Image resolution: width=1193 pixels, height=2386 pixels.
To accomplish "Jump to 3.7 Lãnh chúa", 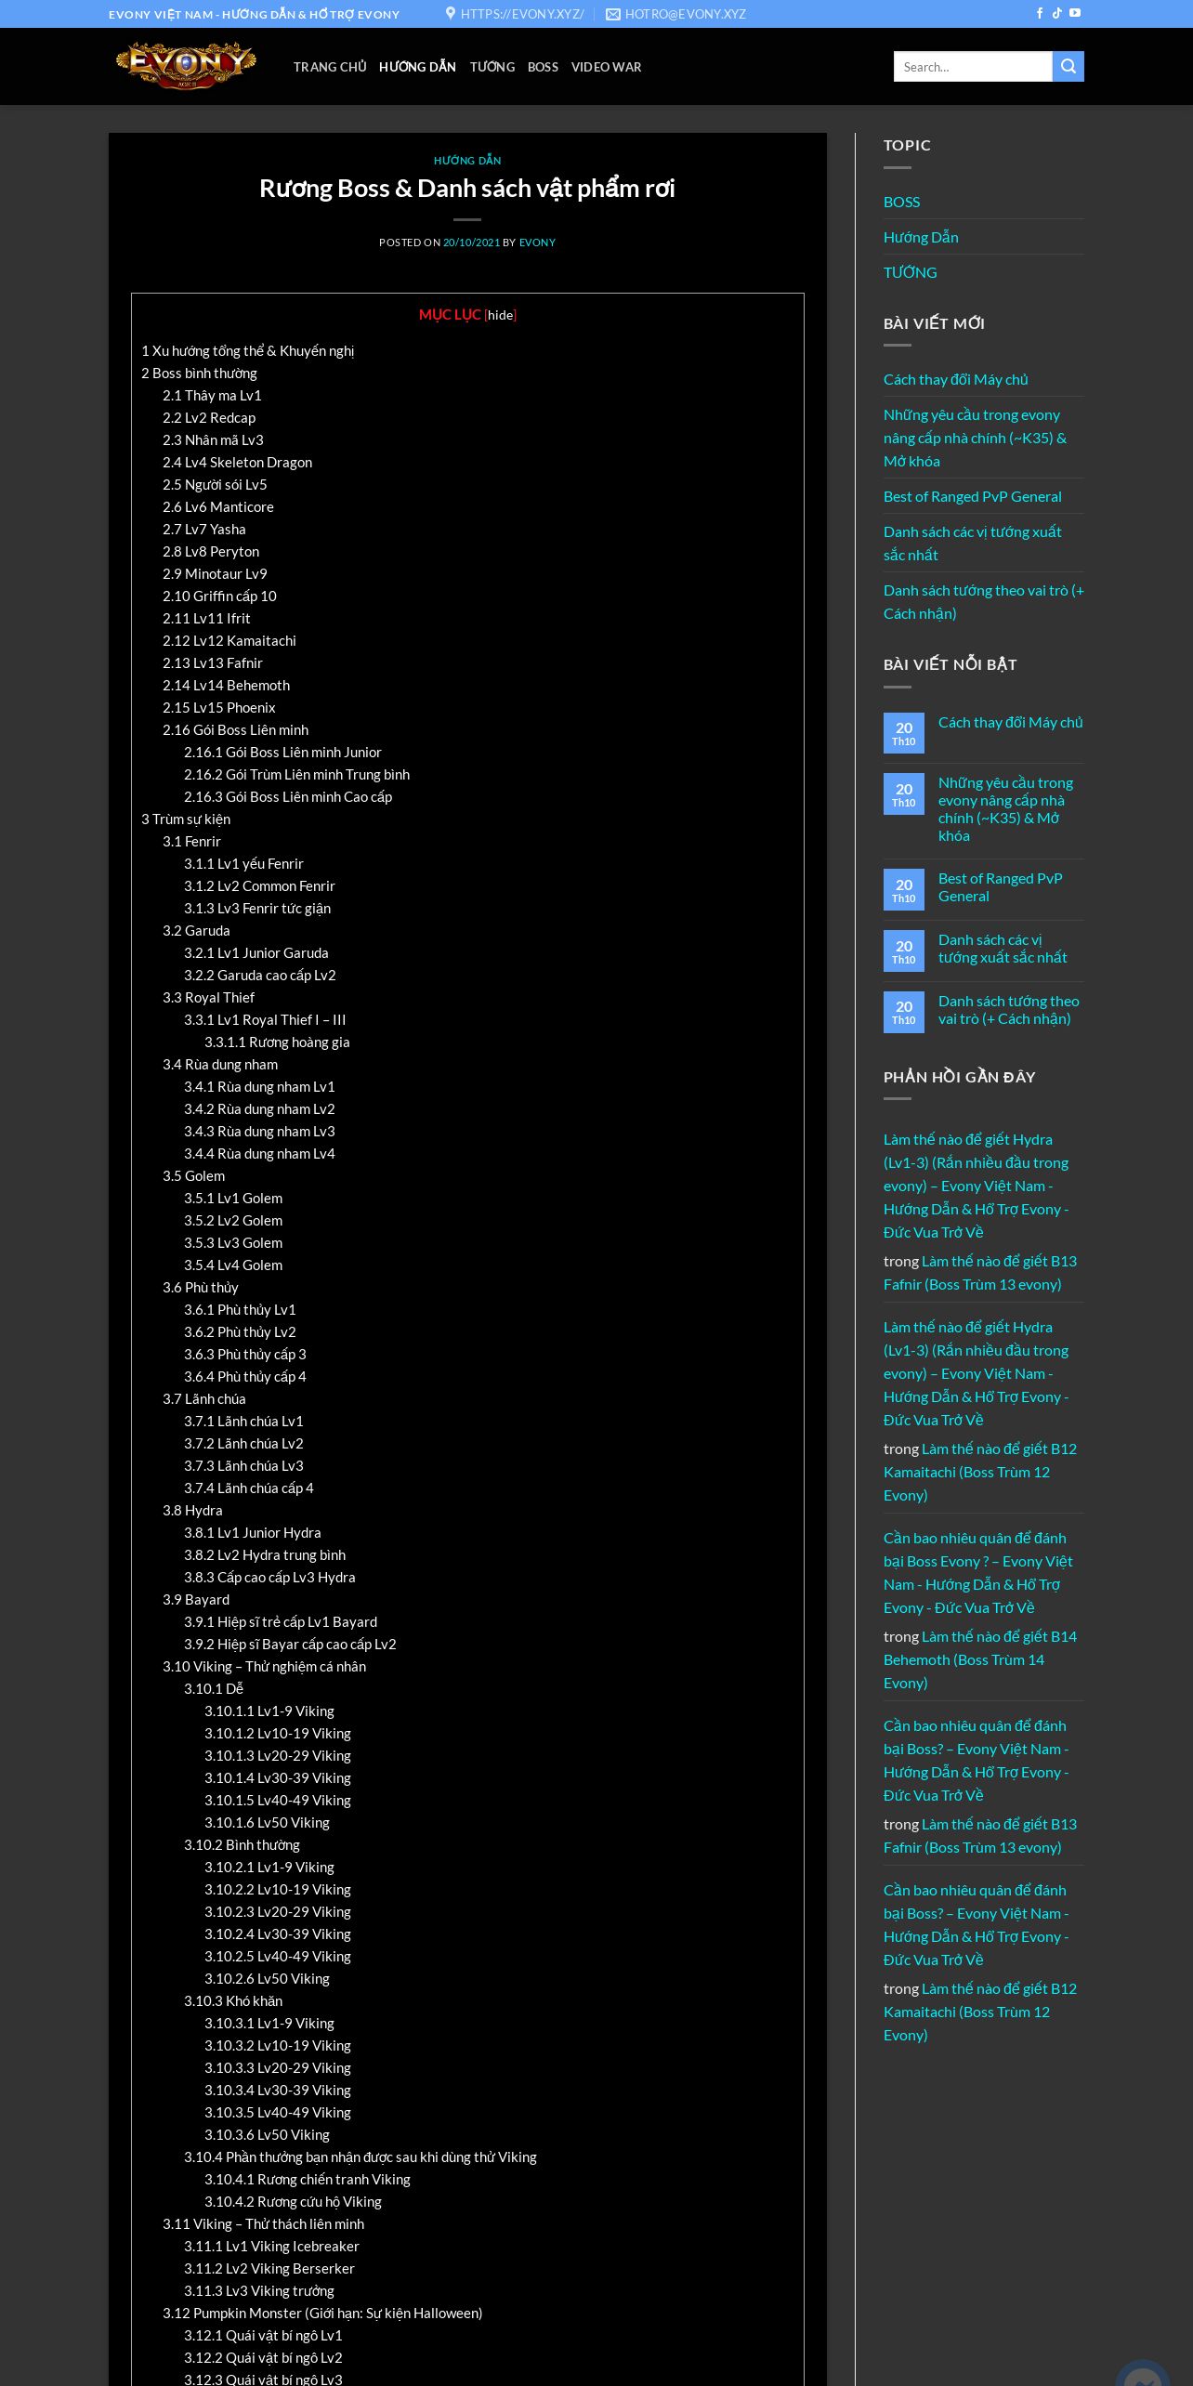I will [204, 1399].
